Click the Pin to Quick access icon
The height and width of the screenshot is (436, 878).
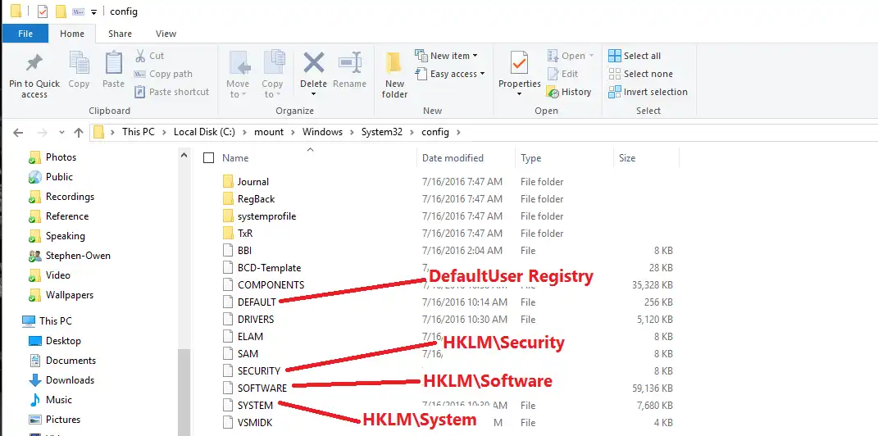click(x=34, y=62)
